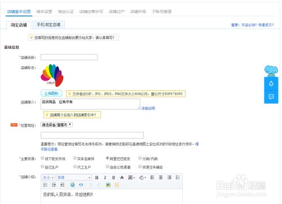Open the message feedback icon in the blue sidebar
282x204 pixels.
(x=271, y=97)
